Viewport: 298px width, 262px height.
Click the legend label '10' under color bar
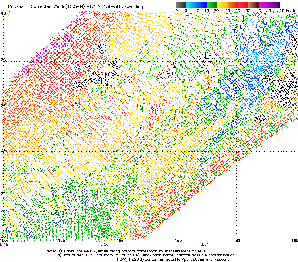197,11
